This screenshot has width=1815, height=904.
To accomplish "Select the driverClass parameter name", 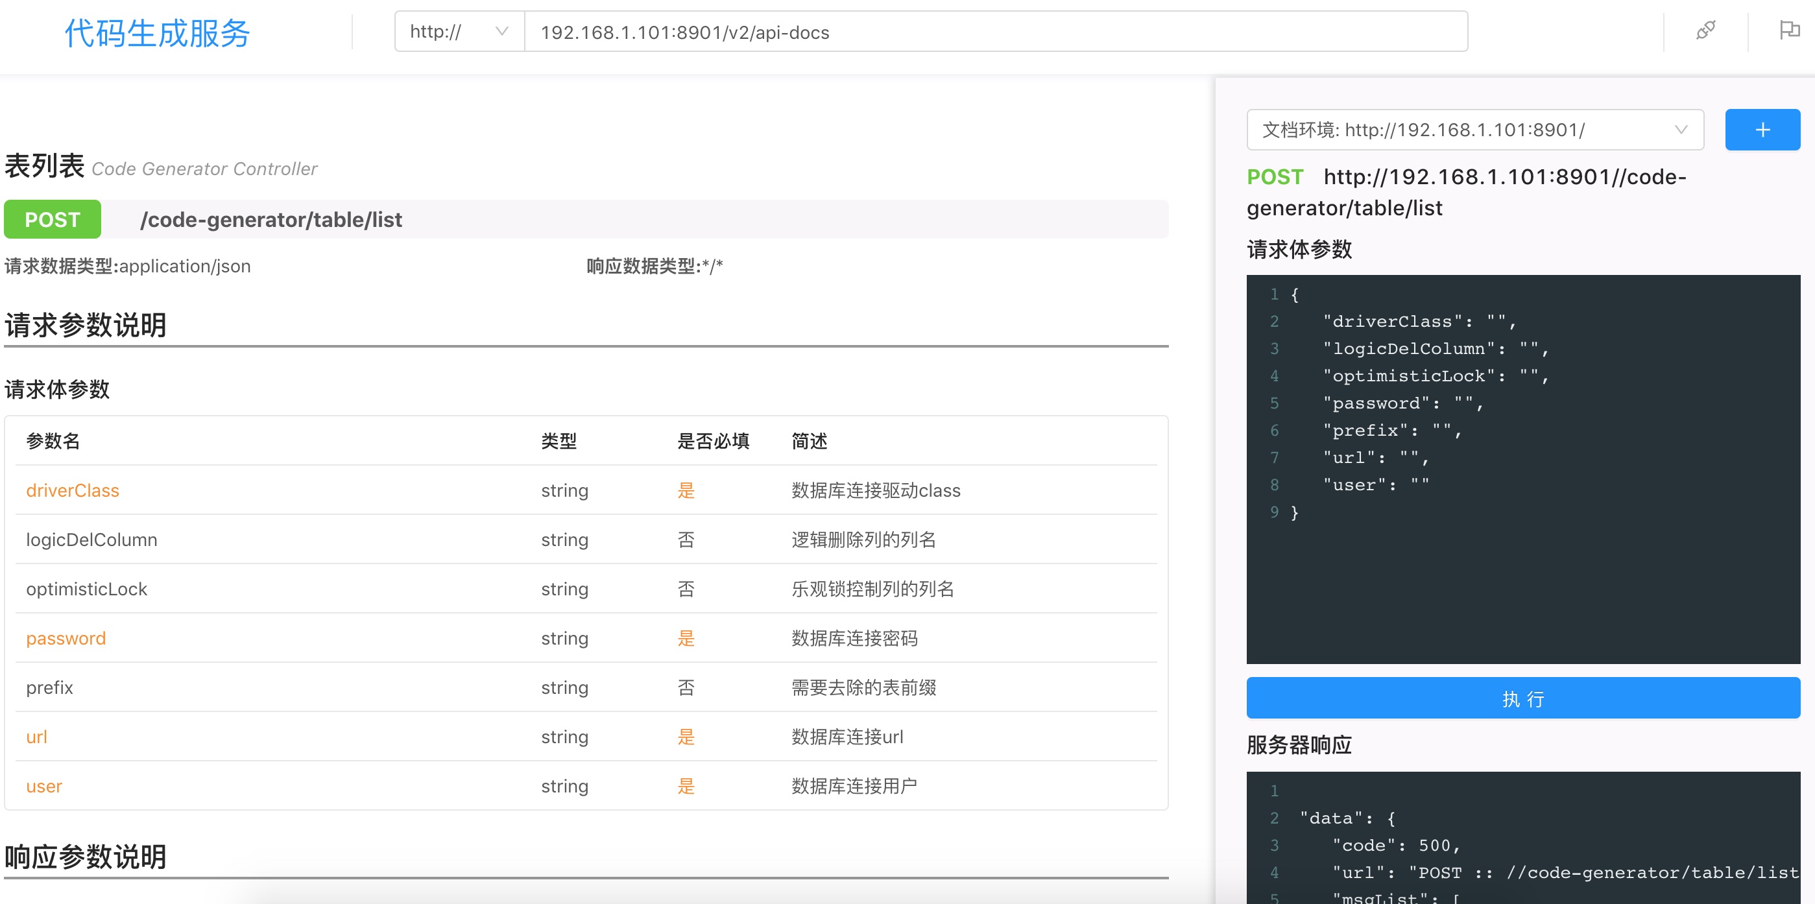I will click(73, 490).
